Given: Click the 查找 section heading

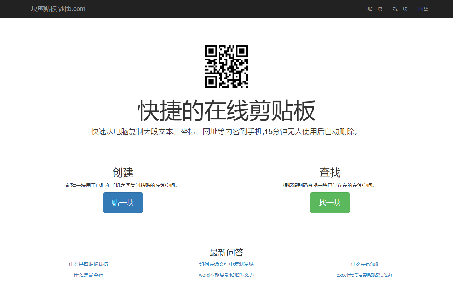Looking at the screenshot, I should tap(330, 173).
